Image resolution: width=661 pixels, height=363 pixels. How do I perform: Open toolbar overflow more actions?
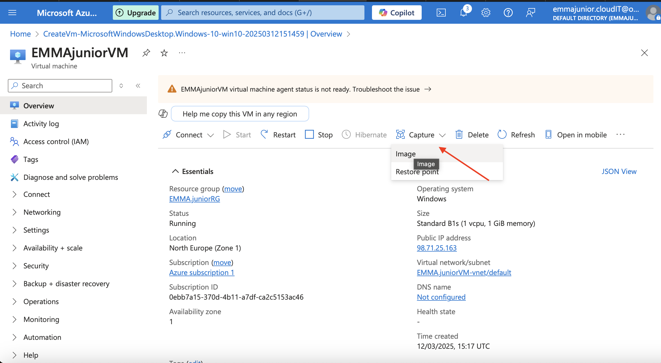[621, 135]
